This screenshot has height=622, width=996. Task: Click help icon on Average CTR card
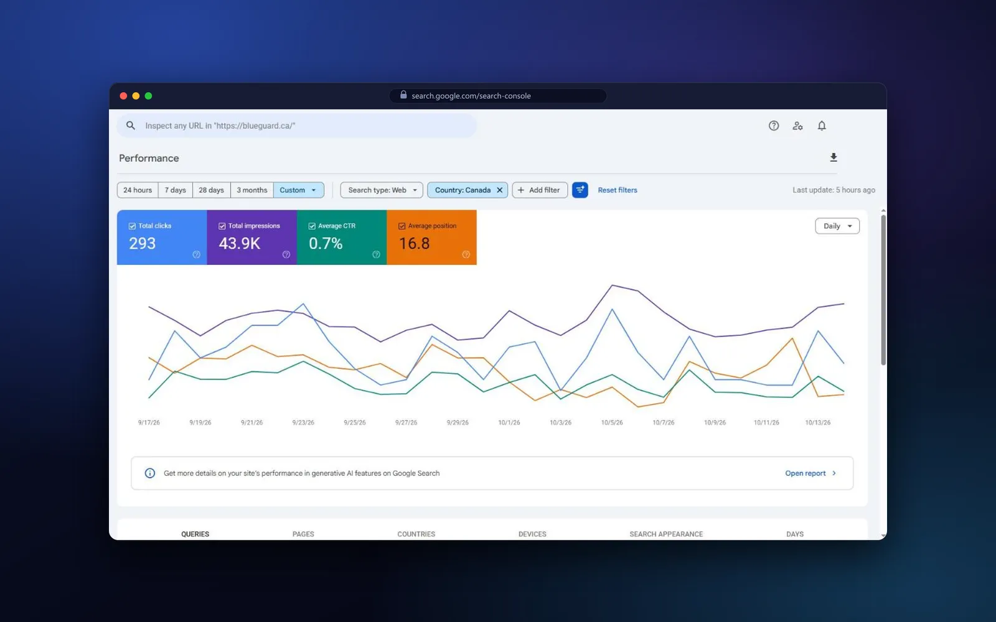point(376,254)
